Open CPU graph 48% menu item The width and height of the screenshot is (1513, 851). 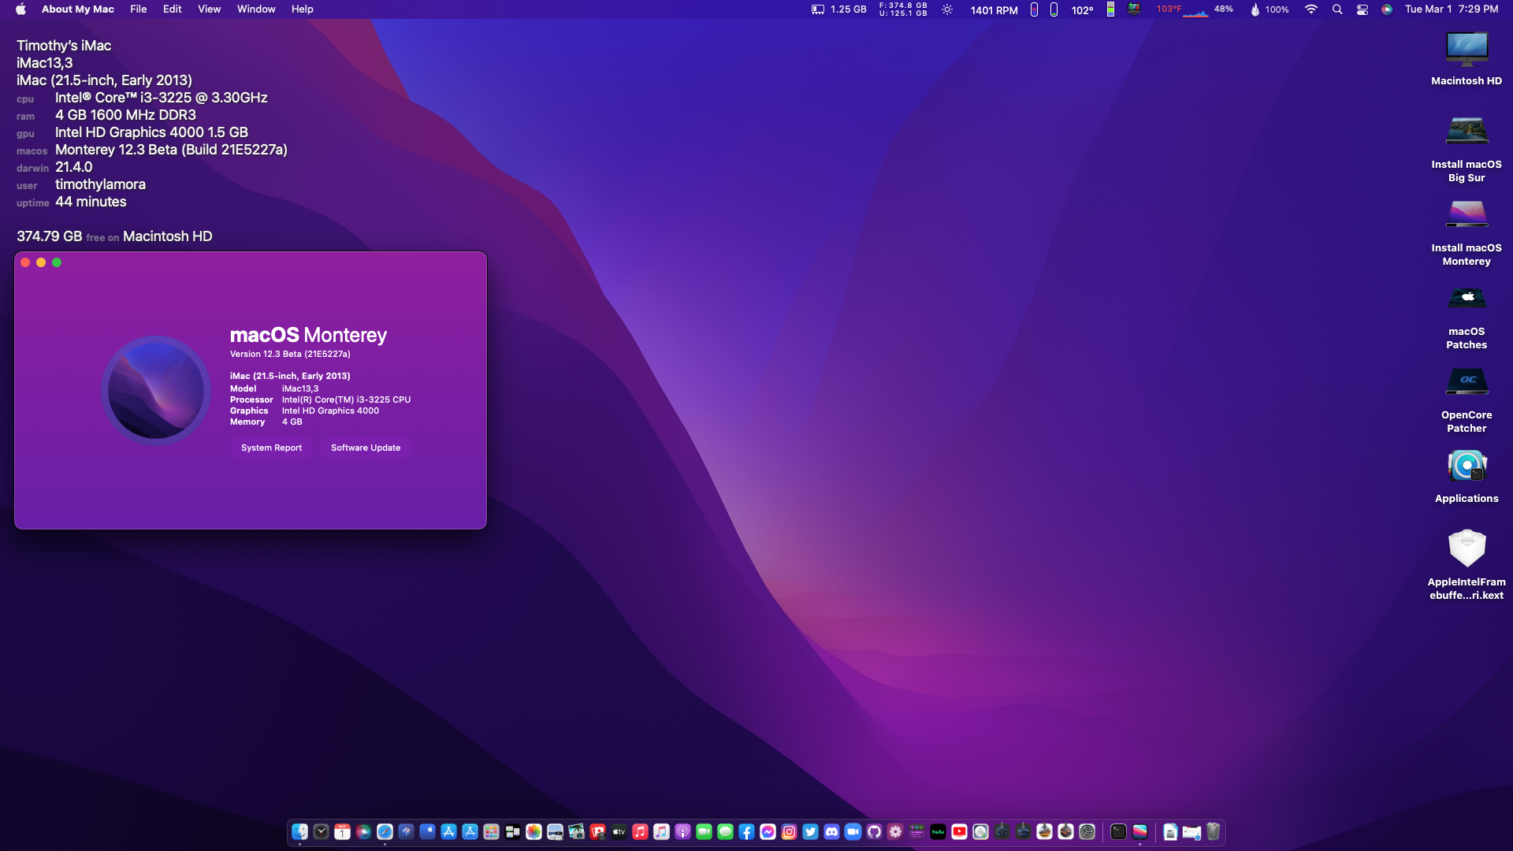(x=1208, y=9)
